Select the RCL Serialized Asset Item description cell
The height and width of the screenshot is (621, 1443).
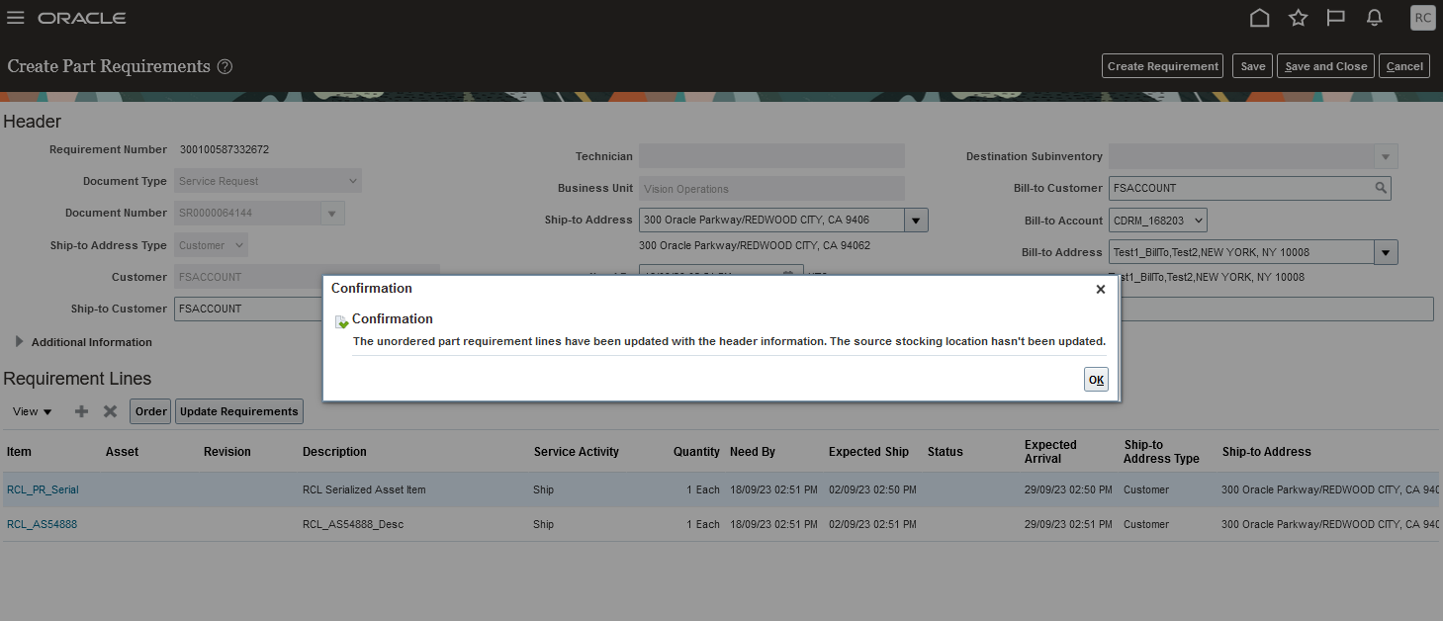pos(364,489)
